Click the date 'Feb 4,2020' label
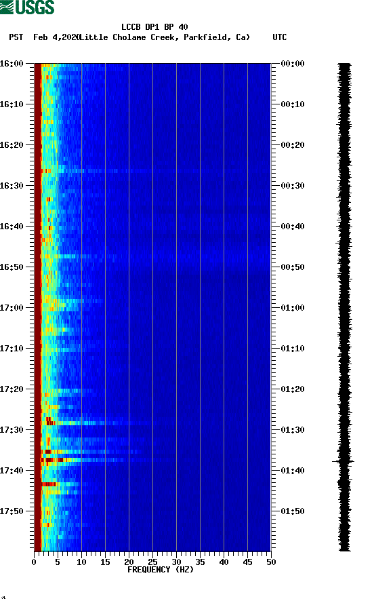Image resolution: width=374 pixels, height=605 pixels. tap(56, 37)
